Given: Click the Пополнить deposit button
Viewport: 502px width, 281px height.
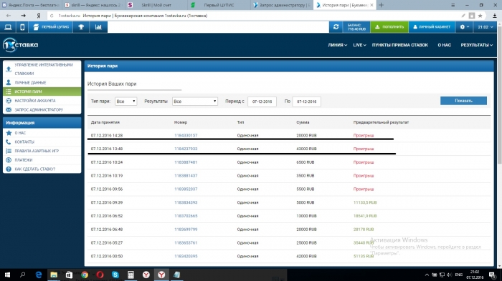Looking at the screenshot, I should (x=389, y=27).
